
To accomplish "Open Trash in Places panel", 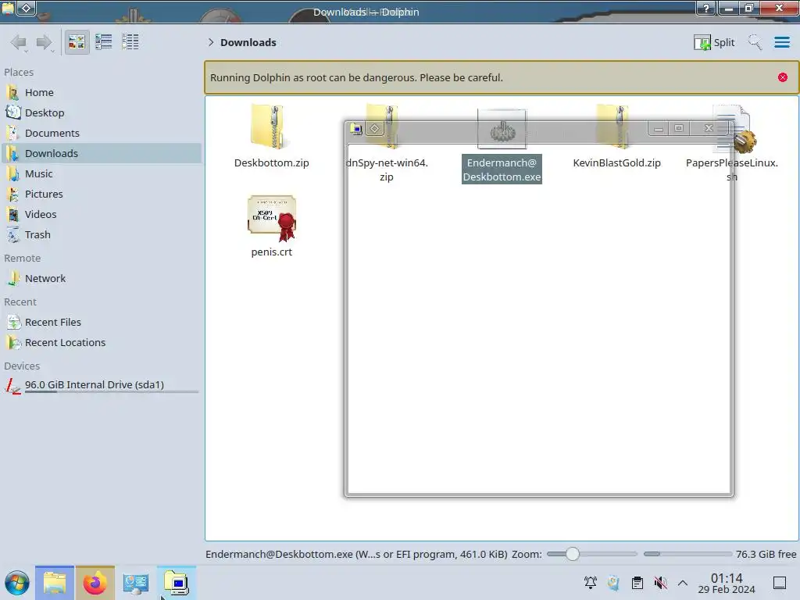I will point(102,235).
